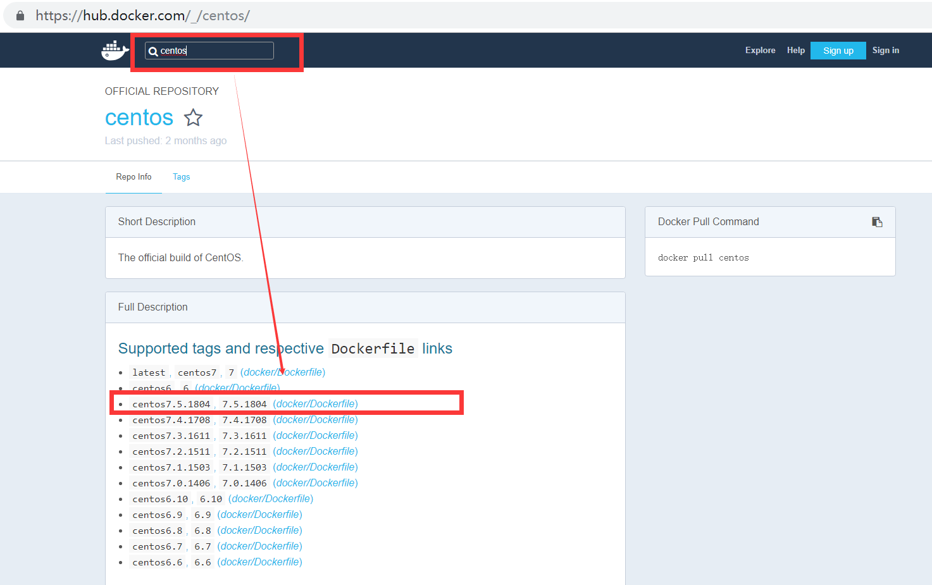Switch to the Tags tab
This screenshot has height=585, width=932.
point(182,177)
